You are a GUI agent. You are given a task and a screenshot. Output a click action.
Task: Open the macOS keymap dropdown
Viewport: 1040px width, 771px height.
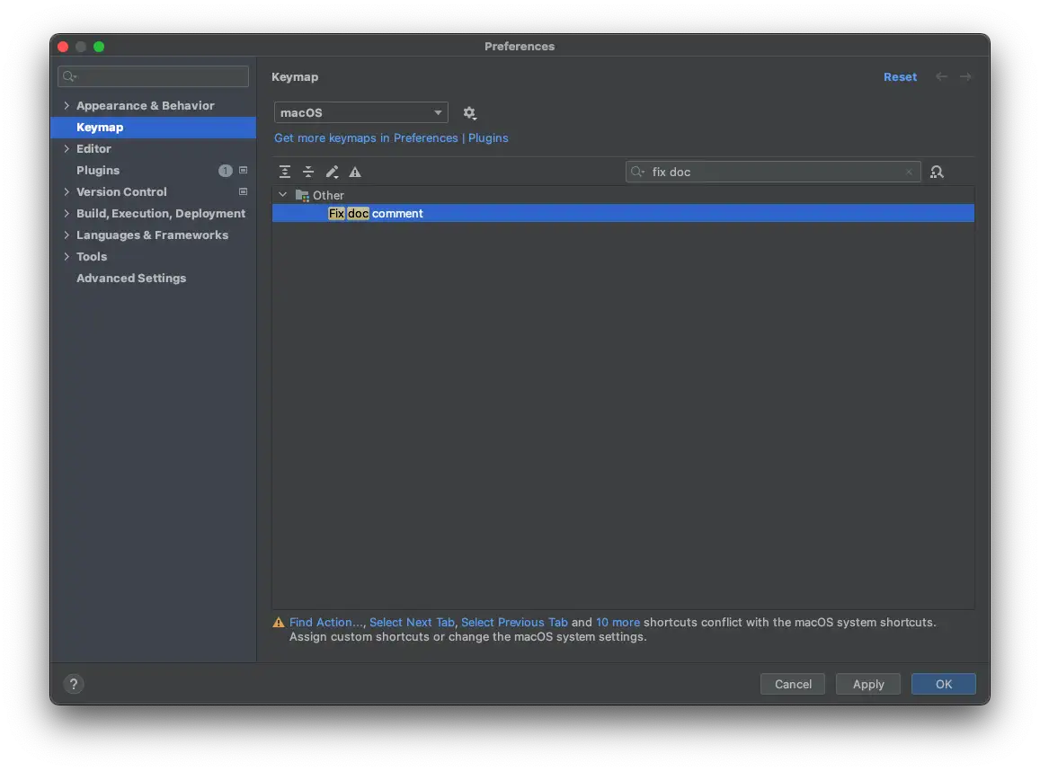point(360,112)
